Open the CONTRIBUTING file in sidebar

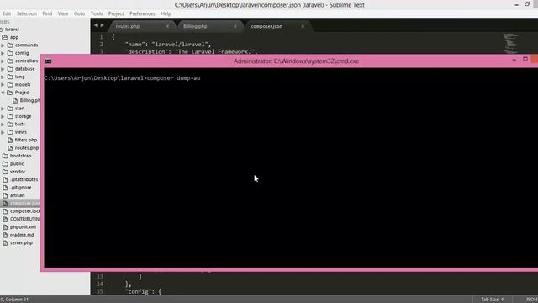click(x=24, y=219)
